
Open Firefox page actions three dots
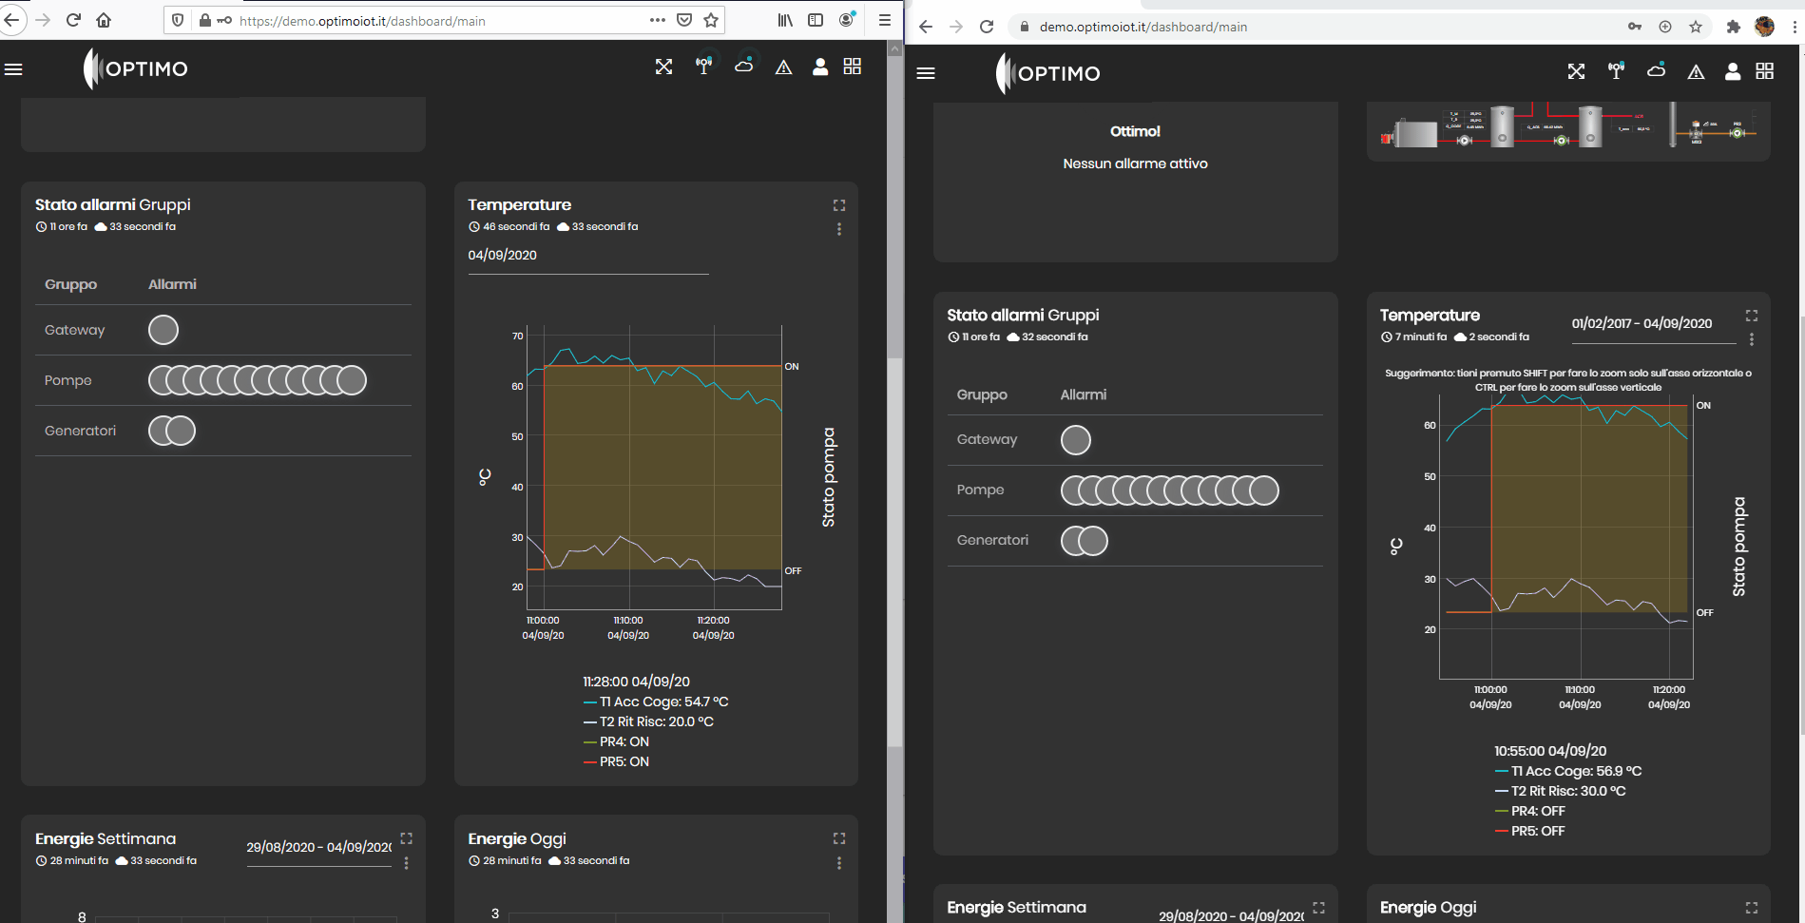[x=658, y=20]
